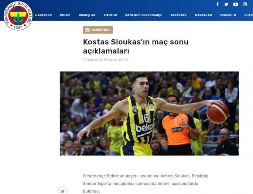This screenshot has width=253, height=194.
Task: Open the Twitter icon in header
Action: point(226,4)
